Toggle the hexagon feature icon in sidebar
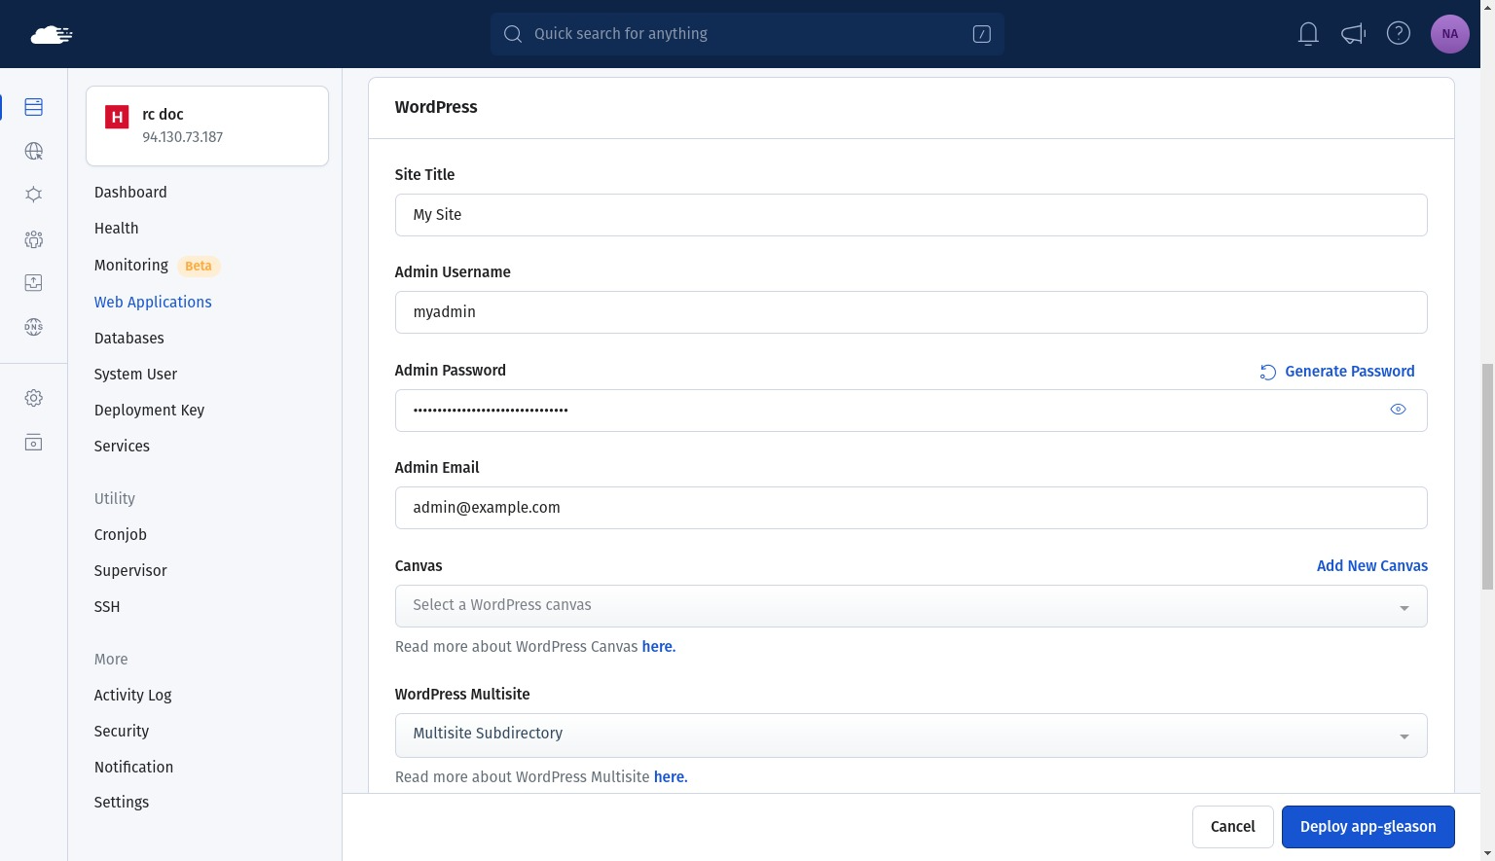1495x861 pixels. (x=33, y=194)
